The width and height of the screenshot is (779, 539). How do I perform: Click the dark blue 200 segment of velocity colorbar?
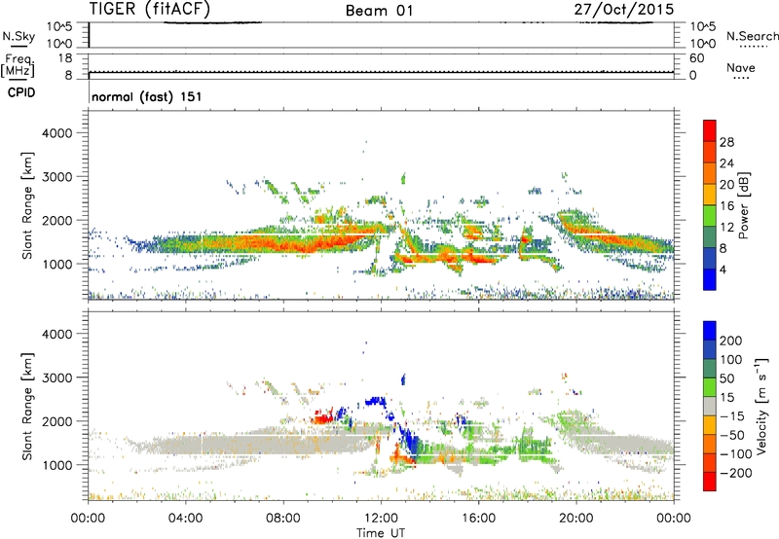pyautogui.click(x=710, y=331)
